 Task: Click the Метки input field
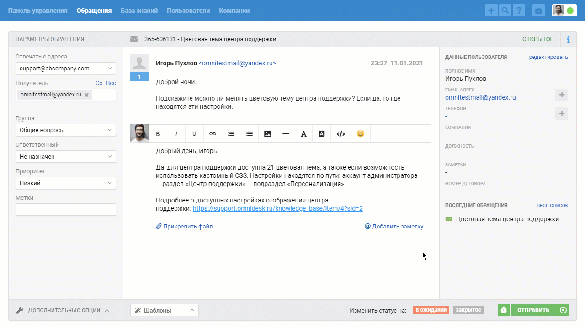[x=65, y=210]
